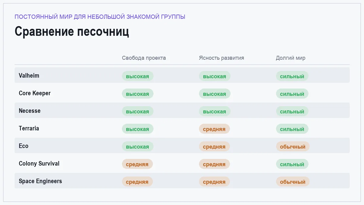Click Eco's "обычный" badge
This screenshot has height=205, width=364.
293,146
